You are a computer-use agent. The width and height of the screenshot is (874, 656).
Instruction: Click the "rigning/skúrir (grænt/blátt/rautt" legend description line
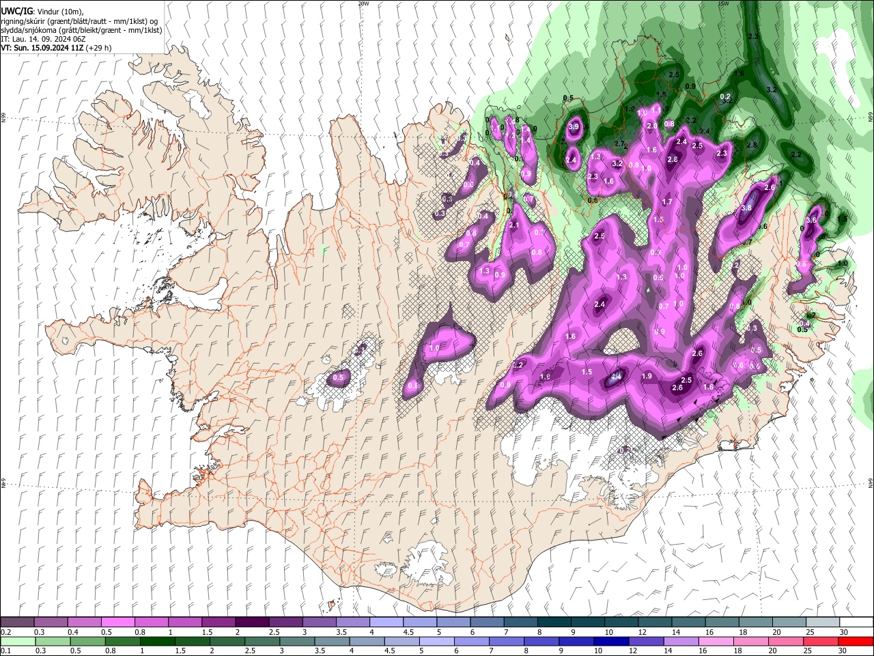click(x=81, y=21)
